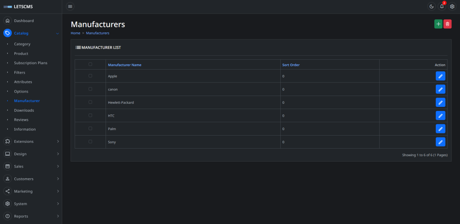
Task: Open the Product submenu item
Action: tap(21, 53)
